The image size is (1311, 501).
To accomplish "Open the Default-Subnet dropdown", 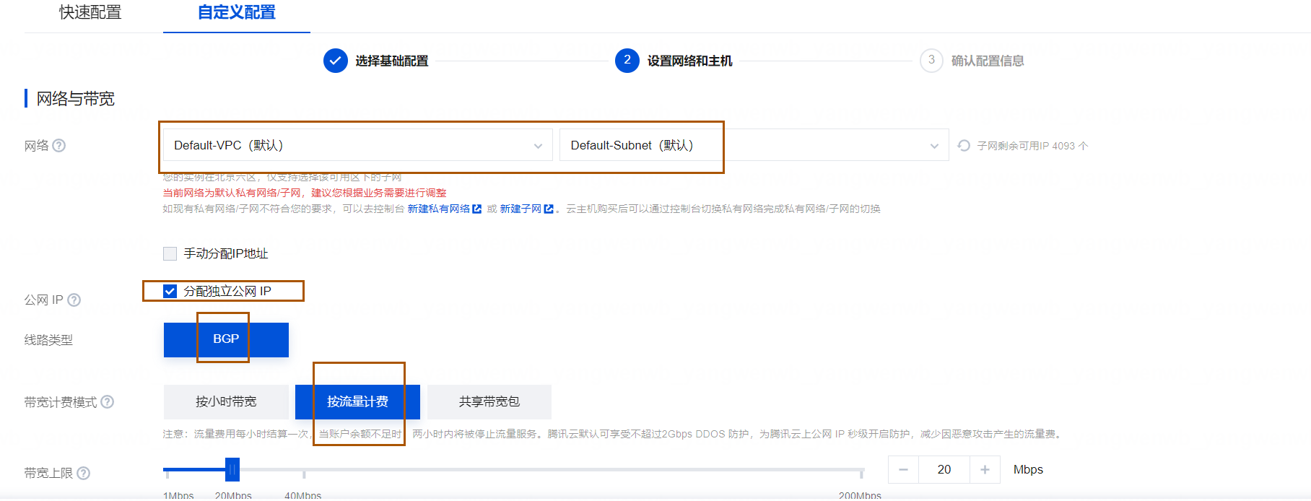I will (x=754, y=145).
